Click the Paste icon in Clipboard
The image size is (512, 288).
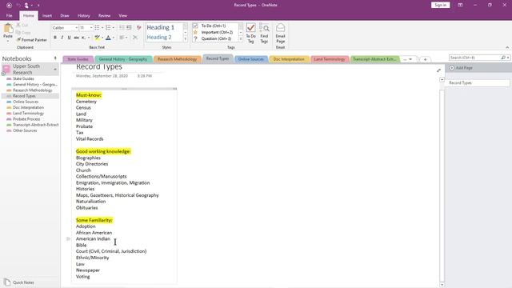8,29
